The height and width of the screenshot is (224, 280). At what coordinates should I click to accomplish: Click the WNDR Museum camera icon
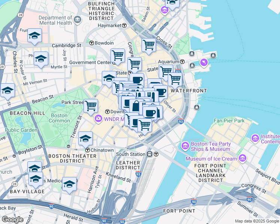coord(98,119)
